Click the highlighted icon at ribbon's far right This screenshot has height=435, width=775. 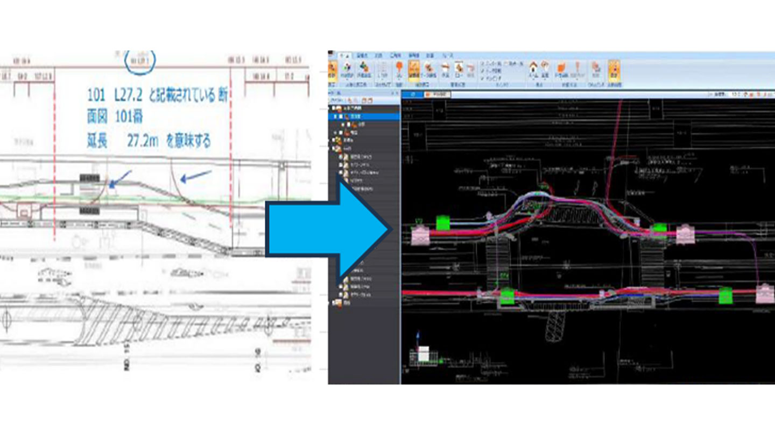[613, 68]
